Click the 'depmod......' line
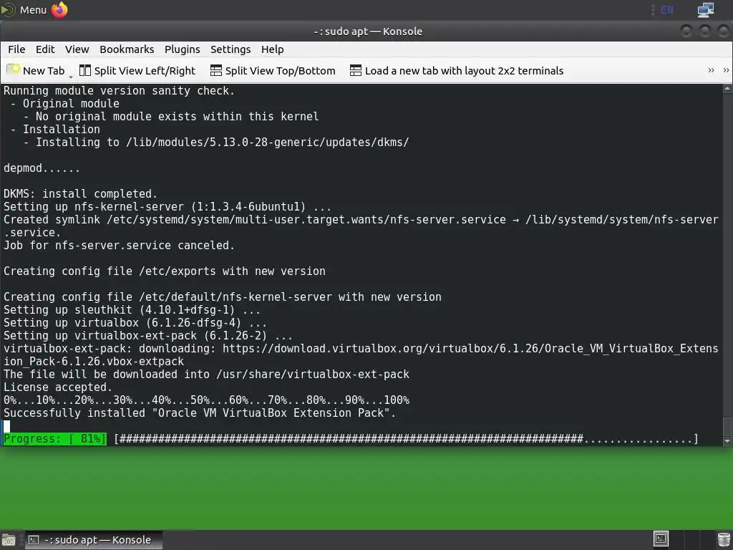 [42, 168]
